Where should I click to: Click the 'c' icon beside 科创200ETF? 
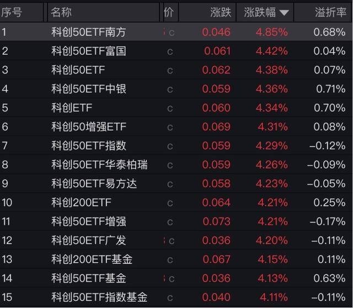[170, 203]
